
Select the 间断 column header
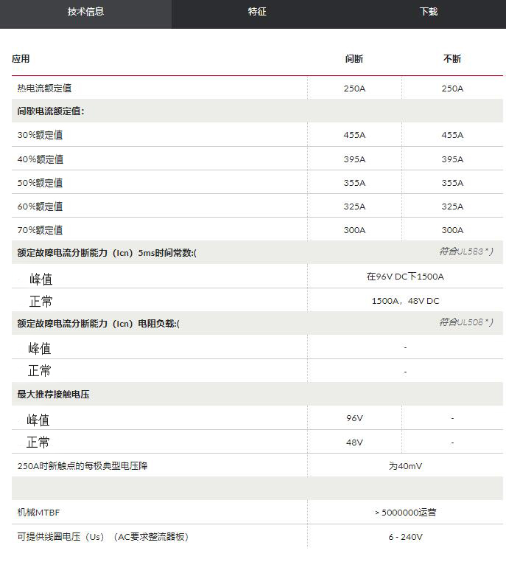click(x=354, y=59)
